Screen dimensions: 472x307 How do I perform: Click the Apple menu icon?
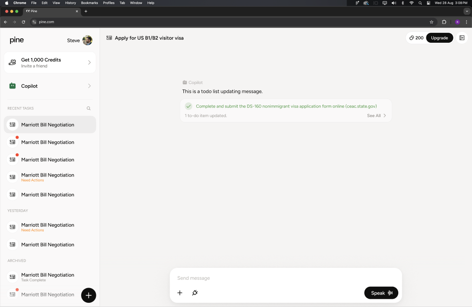(x=6, y=3)
